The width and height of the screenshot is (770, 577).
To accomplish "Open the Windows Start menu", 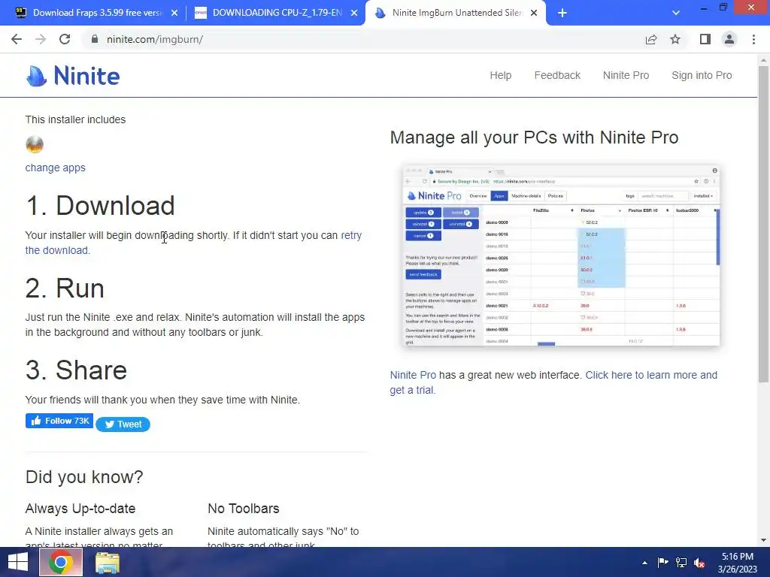I will [18, 562].
